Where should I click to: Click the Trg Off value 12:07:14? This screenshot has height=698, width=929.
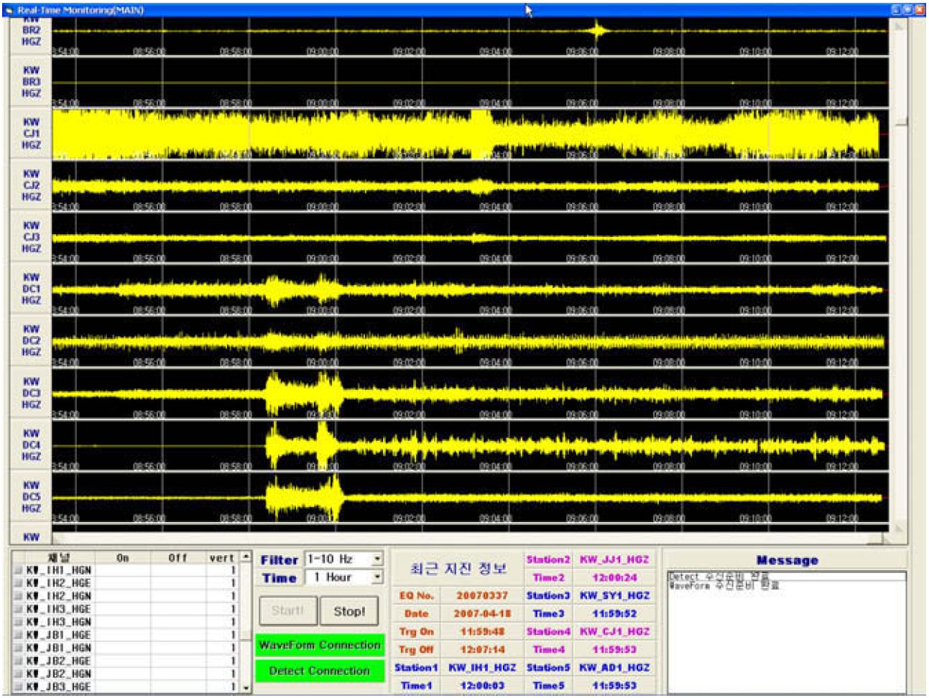(481, 649)
